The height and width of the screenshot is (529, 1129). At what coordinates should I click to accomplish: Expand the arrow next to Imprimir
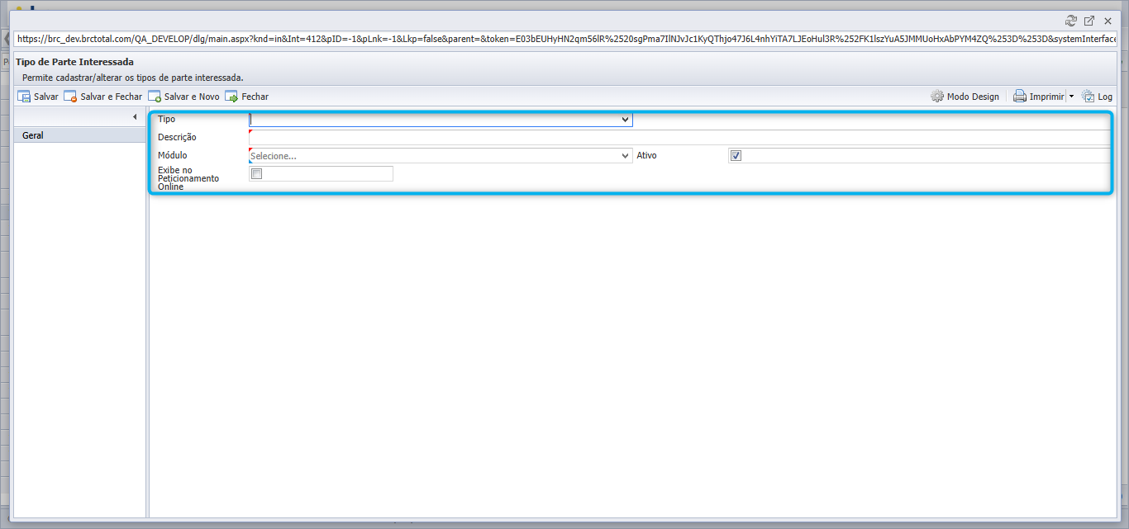tap(1071, 97)
